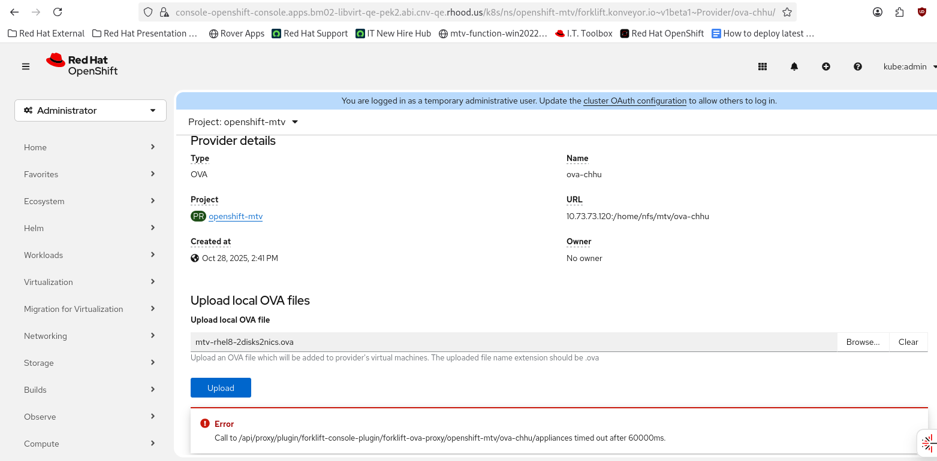Open the browser account profile icon

(x=878, y=12)
